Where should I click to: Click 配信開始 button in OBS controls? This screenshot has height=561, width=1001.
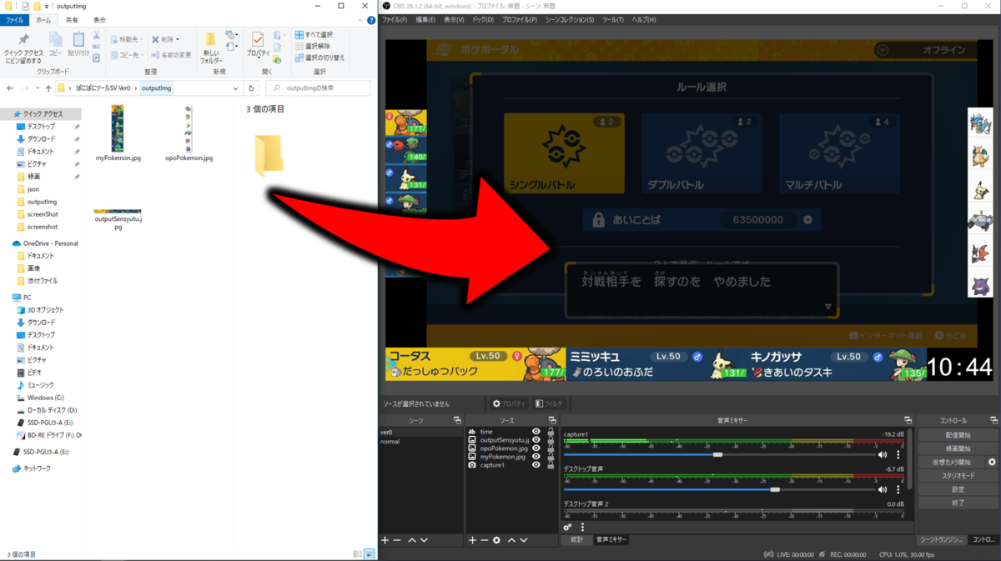click(958, 435)
